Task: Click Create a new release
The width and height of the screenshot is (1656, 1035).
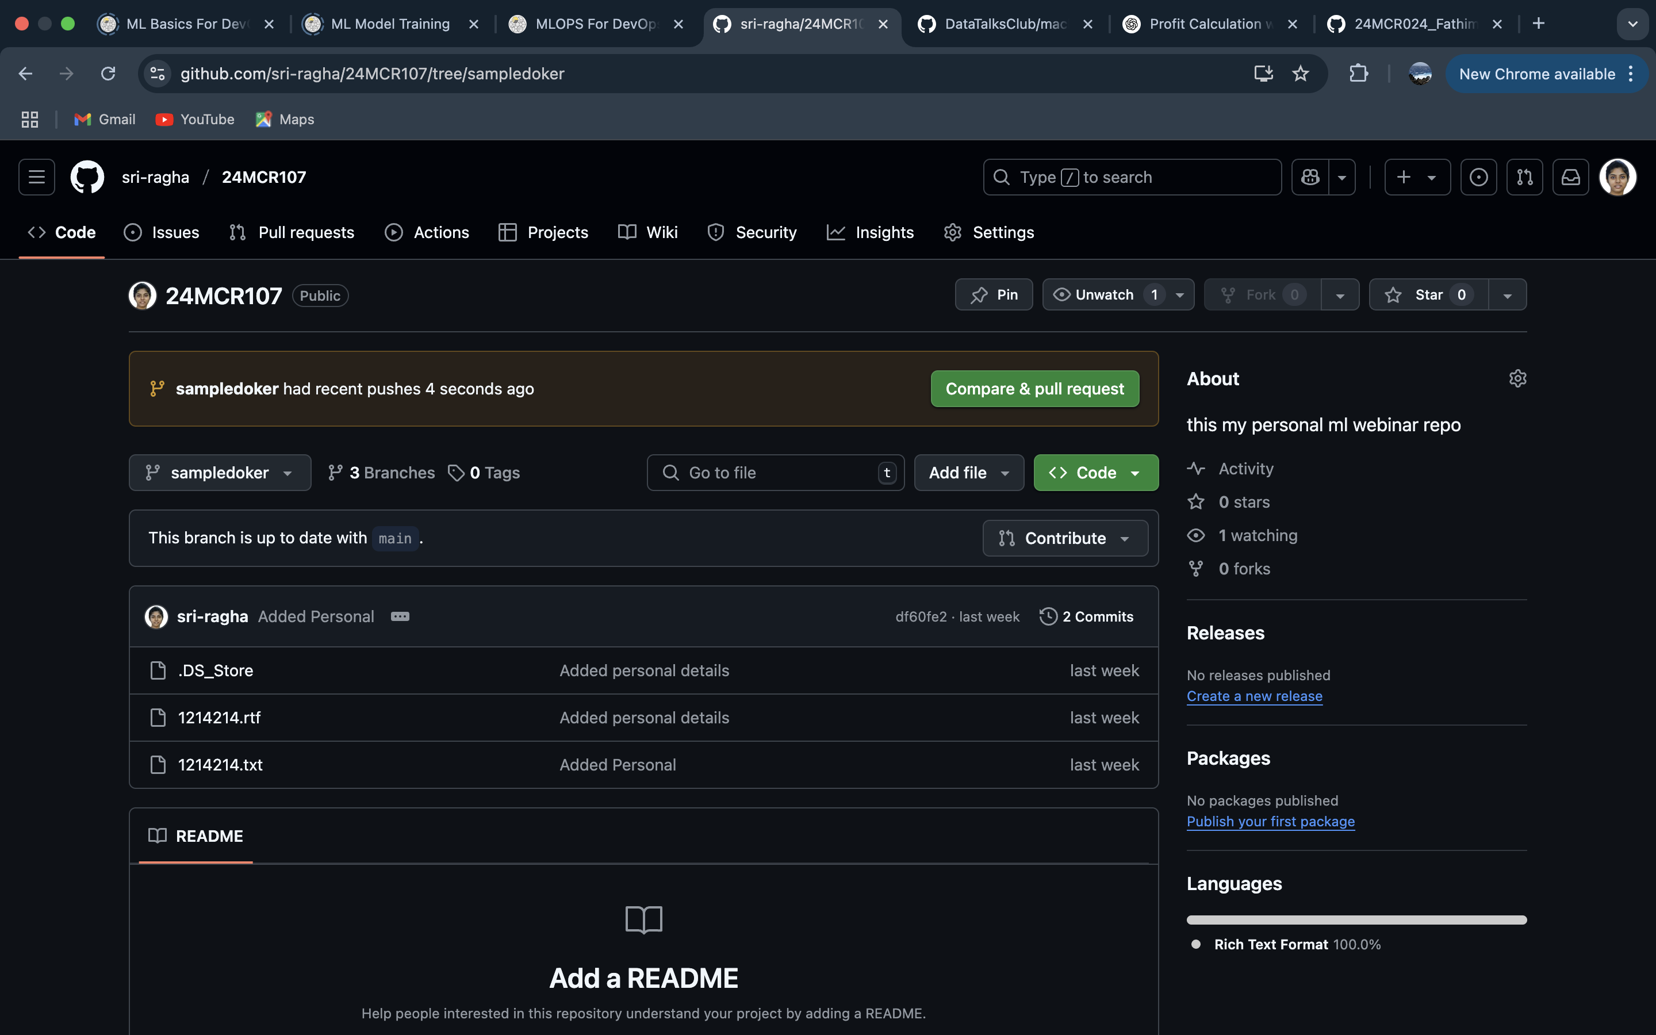Action: tap(1254, 696)
